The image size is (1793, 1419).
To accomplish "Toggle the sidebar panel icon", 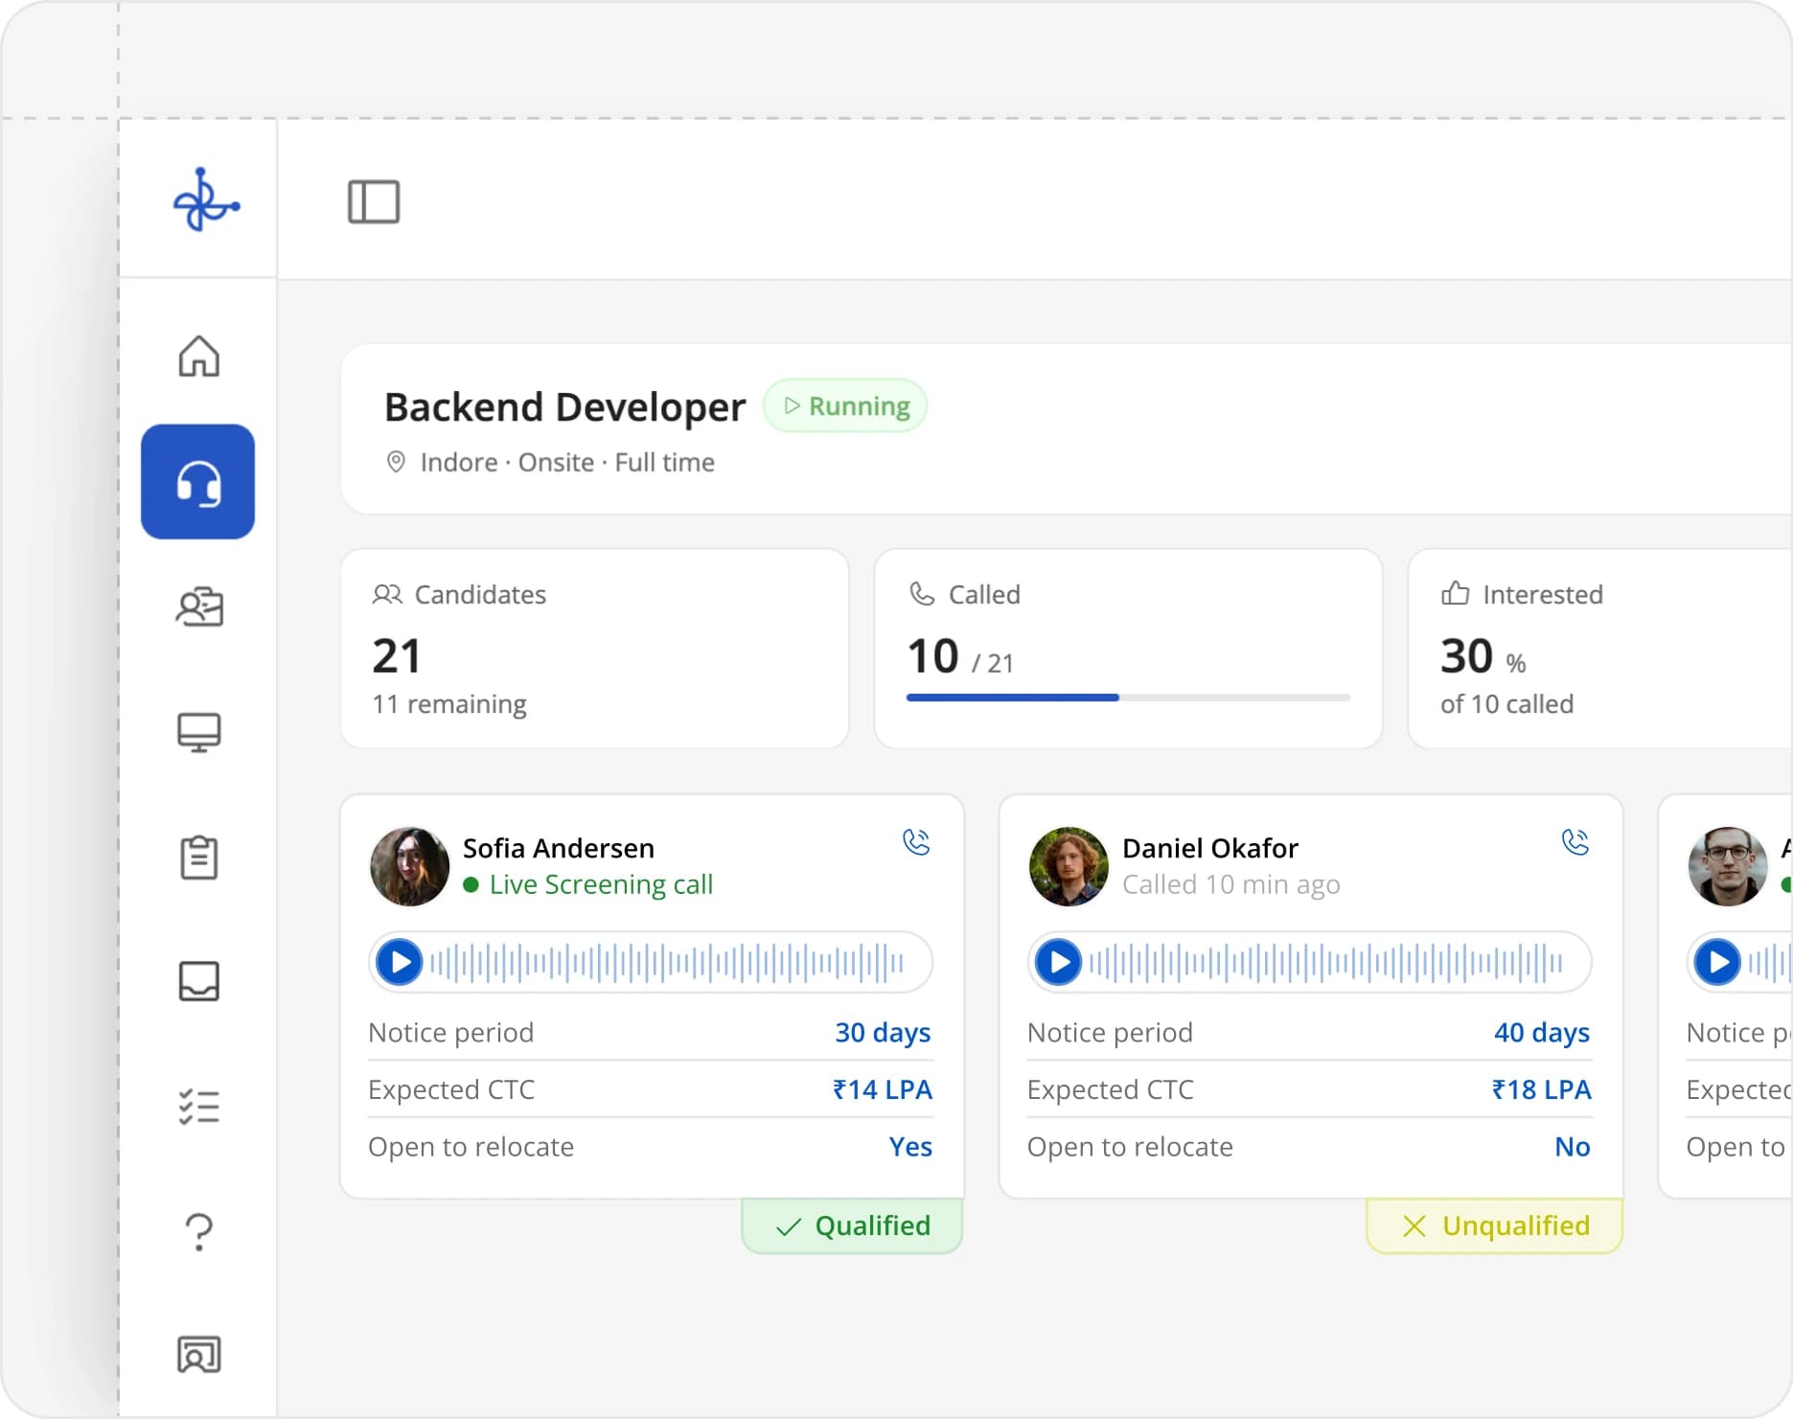I will click(374, 202).
